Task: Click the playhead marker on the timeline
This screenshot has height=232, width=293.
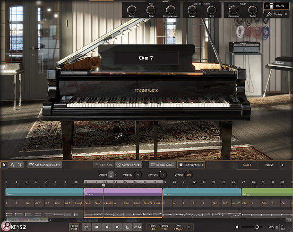Action: point(103,185)
